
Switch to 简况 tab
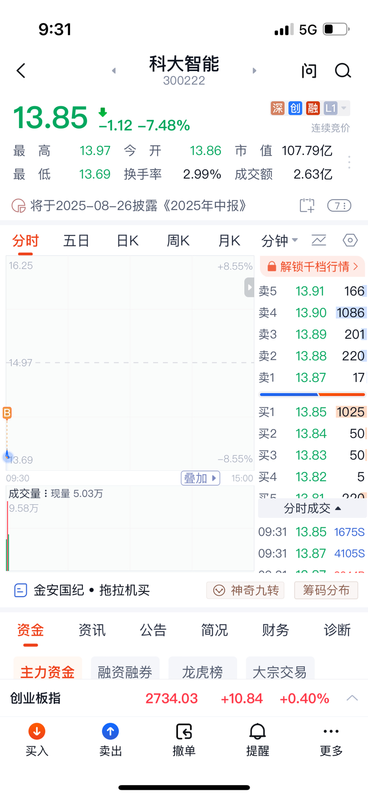pyautogui.click(x=215, y=630)
